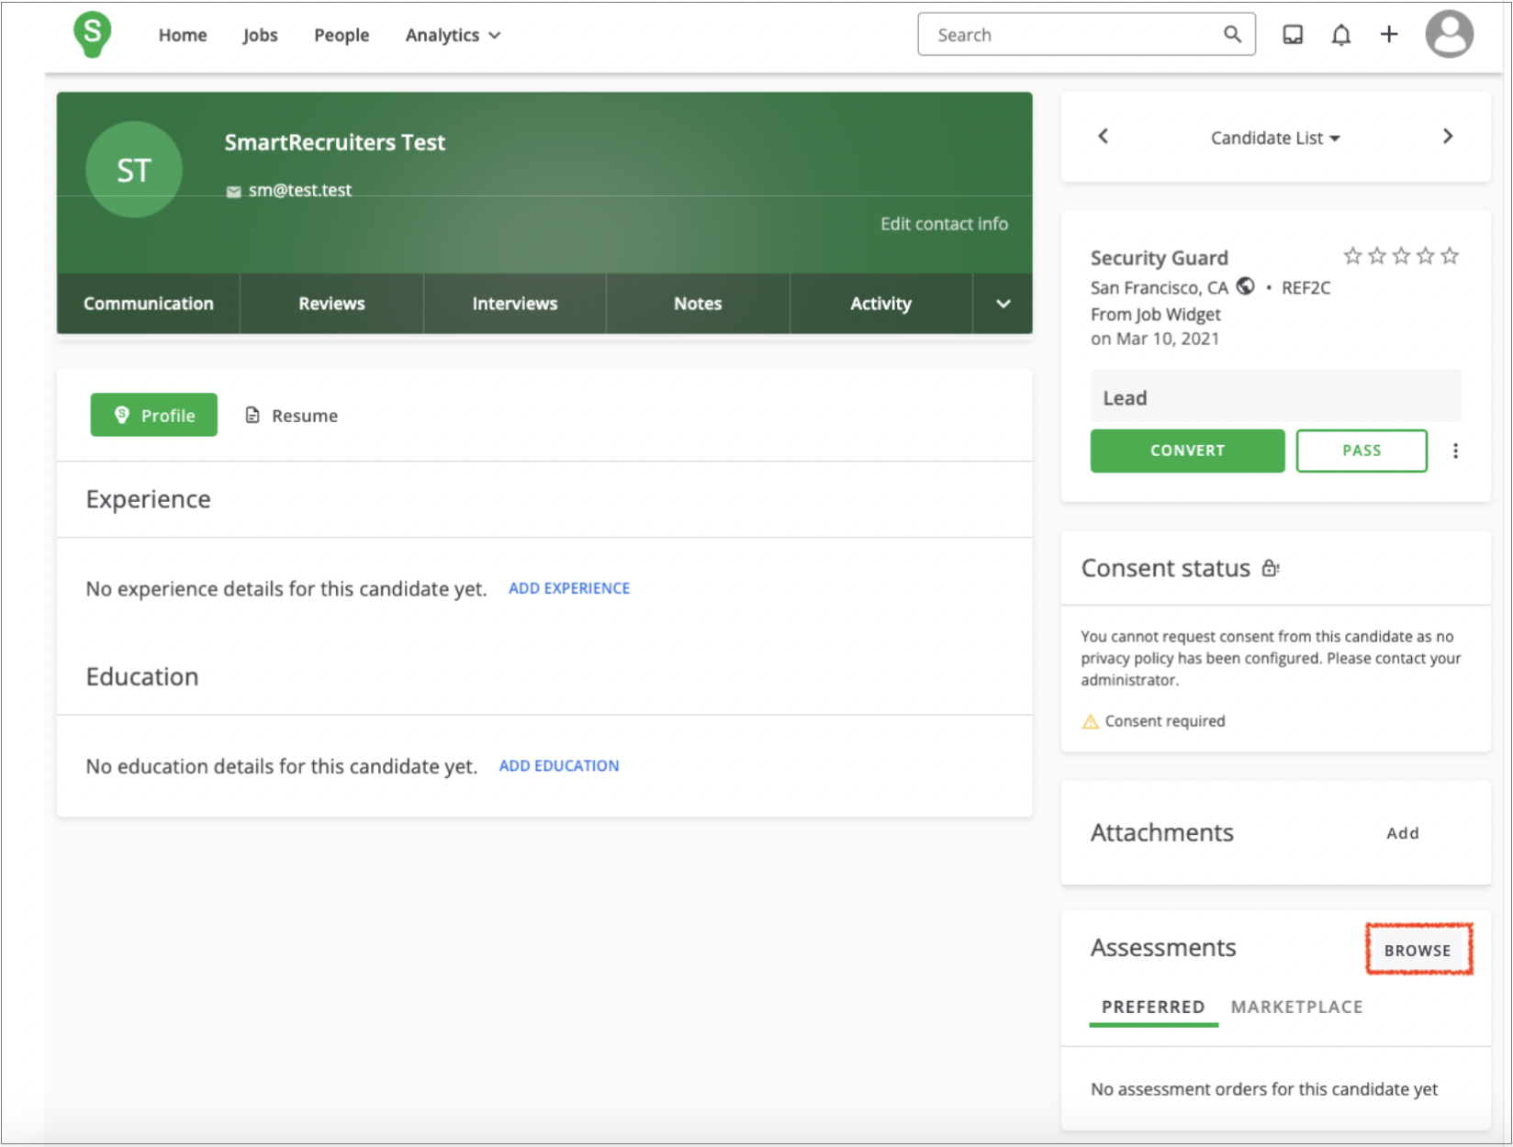
Task: Click the consent status lock icon
Action: (x=1271, y=568)
